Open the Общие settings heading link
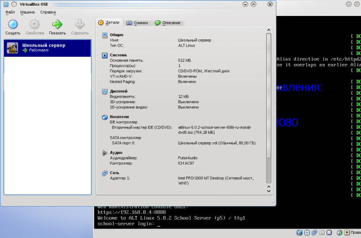This screenshot has height=238, width=361. 117,35
